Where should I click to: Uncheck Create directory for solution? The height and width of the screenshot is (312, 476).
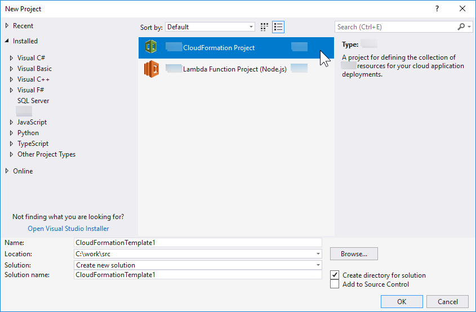point(335,275)
